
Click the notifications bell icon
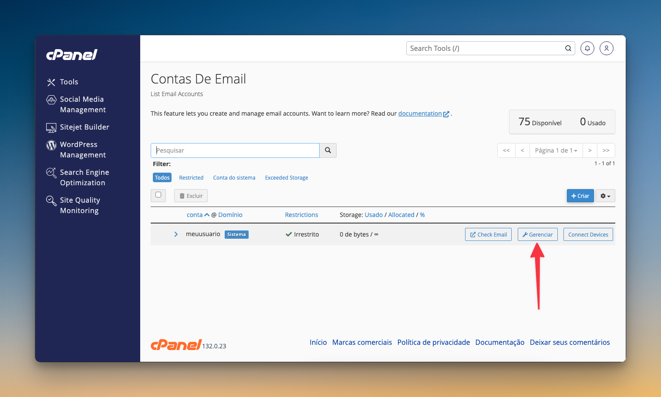pos(587,48)
